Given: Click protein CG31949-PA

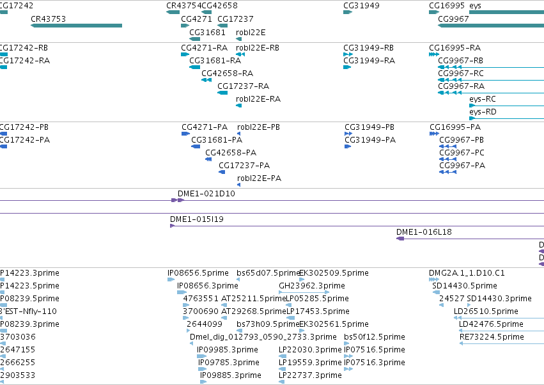Looking at the screenshot, I should [370, 140].
